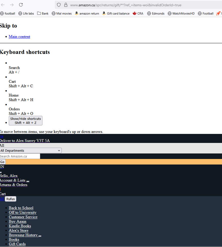View site security via padlock icon
The image size is (222, 247).
66,5
